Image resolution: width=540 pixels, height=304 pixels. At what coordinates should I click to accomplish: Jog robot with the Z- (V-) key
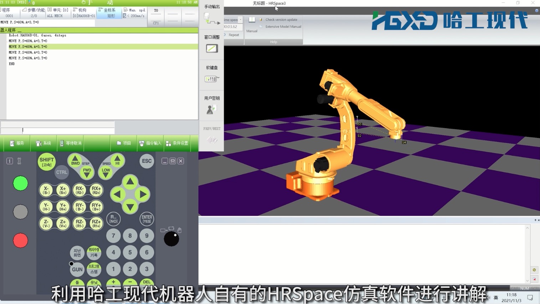tap(46, 223)
